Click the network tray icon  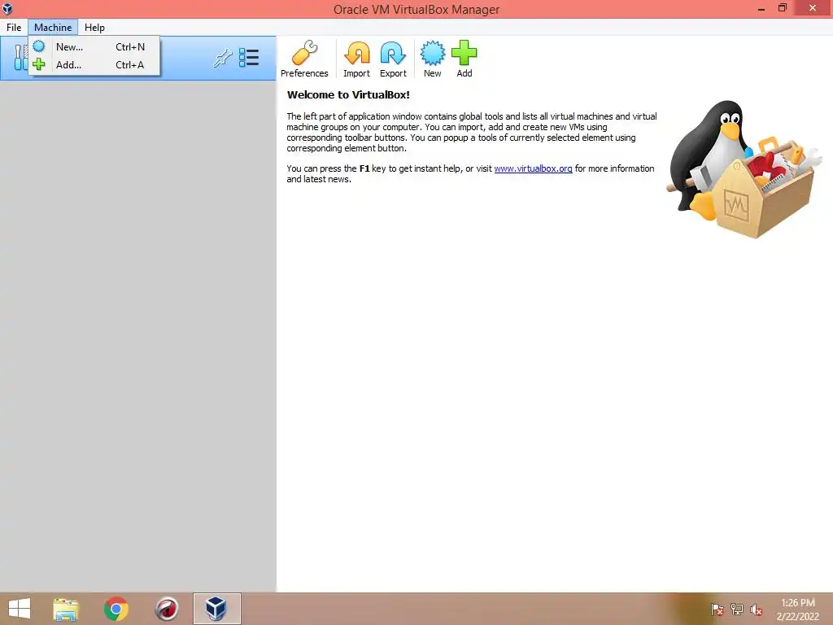pyautogui.click(x=737, y=610)
